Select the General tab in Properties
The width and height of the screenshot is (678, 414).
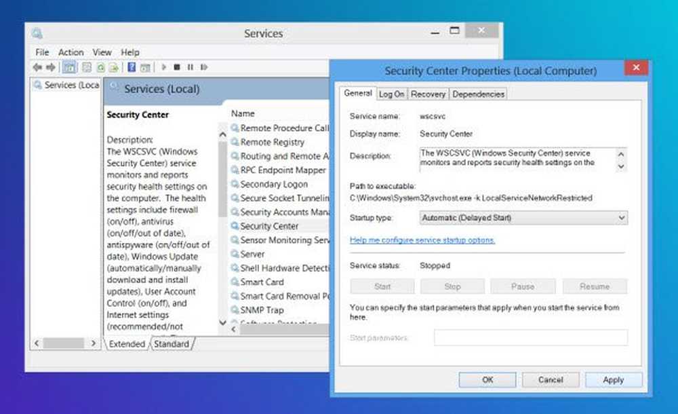point(357,93)
